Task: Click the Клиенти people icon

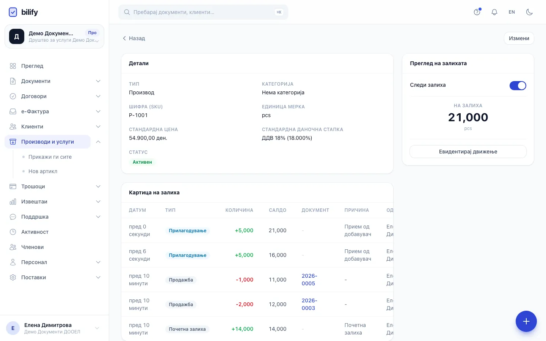Action: pos(13,127)
